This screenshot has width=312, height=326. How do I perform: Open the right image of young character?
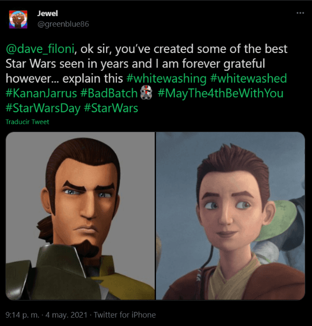[x=230, y=216]
